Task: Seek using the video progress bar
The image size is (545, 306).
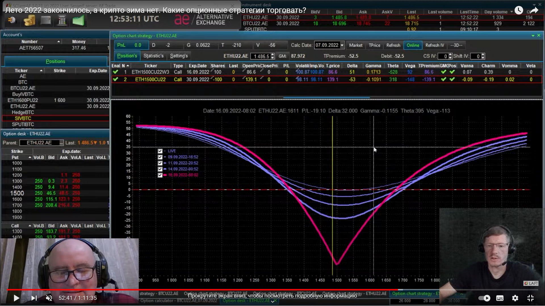Action: [272, 290]
